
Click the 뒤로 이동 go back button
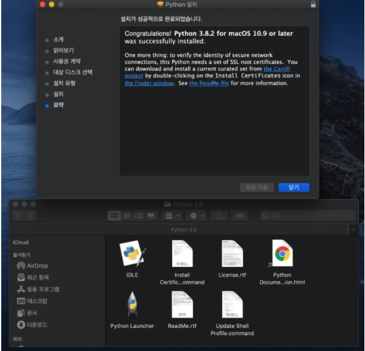click(257, 187)
